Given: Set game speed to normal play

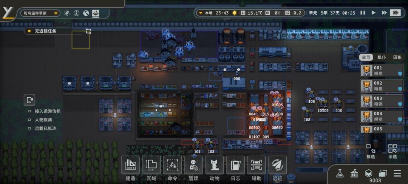Looking at the screenshot, I should point(373,13).
